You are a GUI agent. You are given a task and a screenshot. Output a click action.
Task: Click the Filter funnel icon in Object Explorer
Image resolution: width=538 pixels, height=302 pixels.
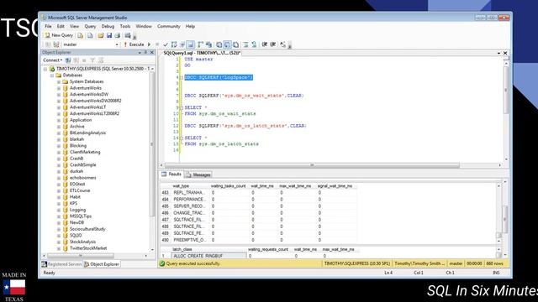(x=92, y=60)
